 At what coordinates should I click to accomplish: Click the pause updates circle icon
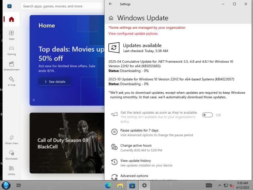pos(115,132)
